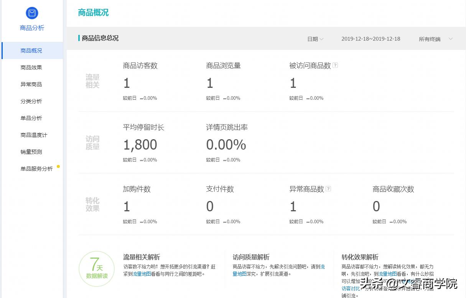Screen dimensions: 466x298
Task: Click the yellow dot beside 单品服务分析
Action: [x=58, y=166]
